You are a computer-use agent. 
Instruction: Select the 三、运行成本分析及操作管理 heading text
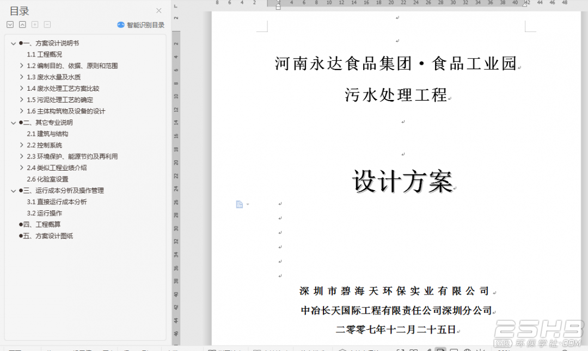[62, 191]
